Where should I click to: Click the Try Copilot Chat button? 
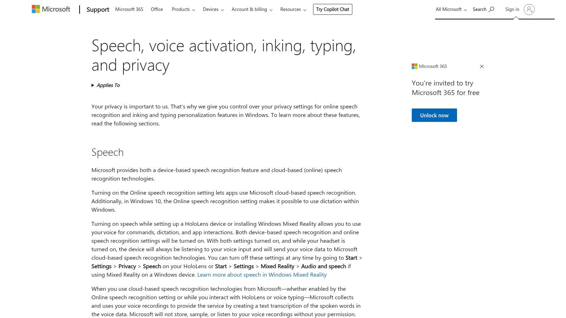coord(333,9)
